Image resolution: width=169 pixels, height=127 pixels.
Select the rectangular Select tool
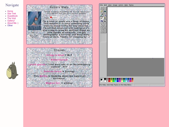[x=105, y=8]
